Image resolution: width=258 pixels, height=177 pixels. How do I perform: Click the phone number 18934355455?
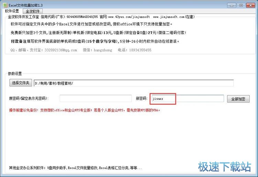tap(140, 50)
